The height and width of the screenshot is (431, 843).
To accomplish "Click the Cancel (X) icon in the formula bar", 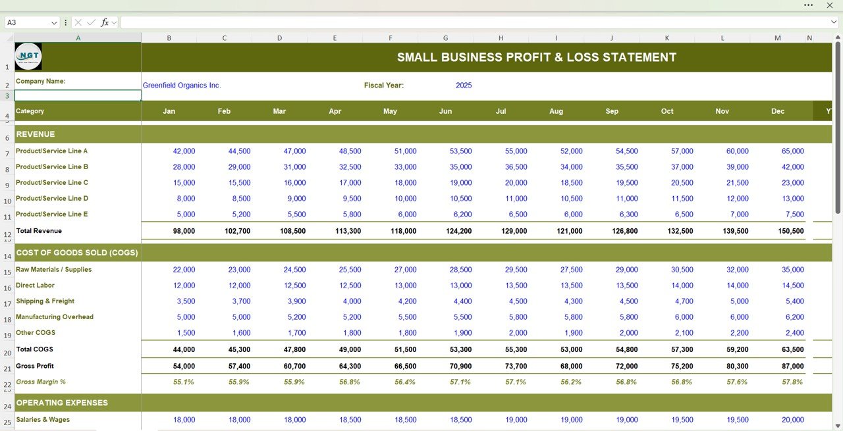I will click(x=78, y=22).
